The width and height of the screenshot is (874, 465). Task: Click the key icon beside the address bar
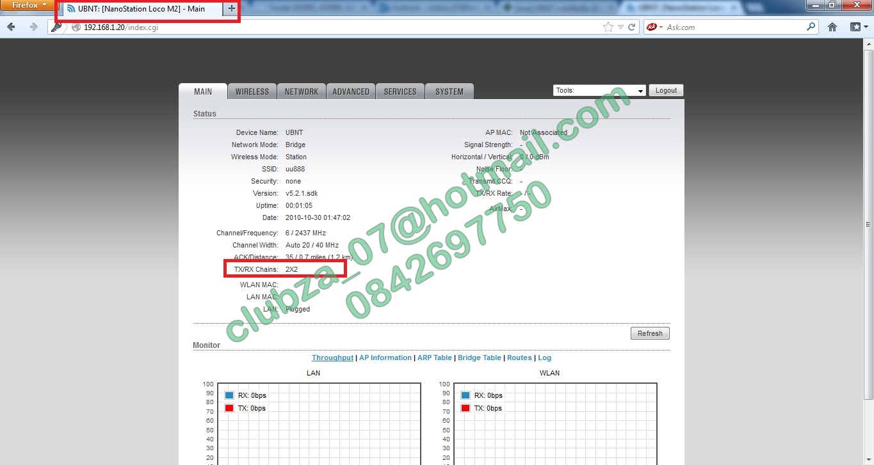56,27
